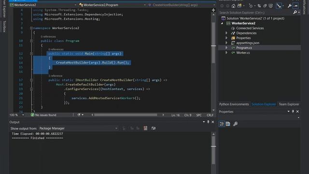
Task: Select appsettings.json in Solution Explorer
Action: [248, 43]
